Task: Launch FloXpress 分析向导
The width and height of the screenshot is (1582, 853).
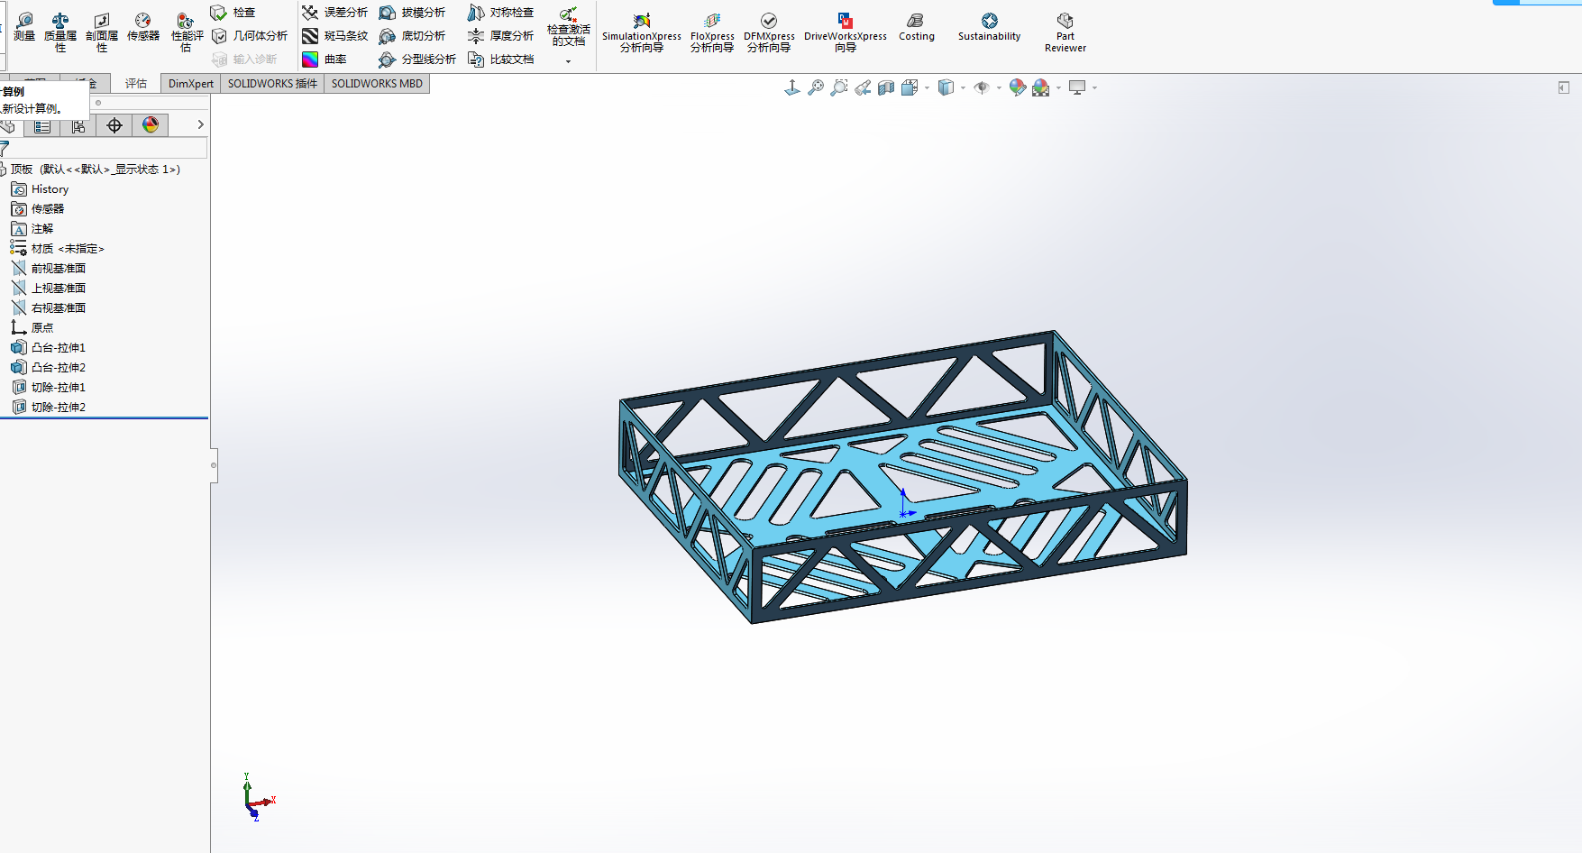Action: point(712,32)
